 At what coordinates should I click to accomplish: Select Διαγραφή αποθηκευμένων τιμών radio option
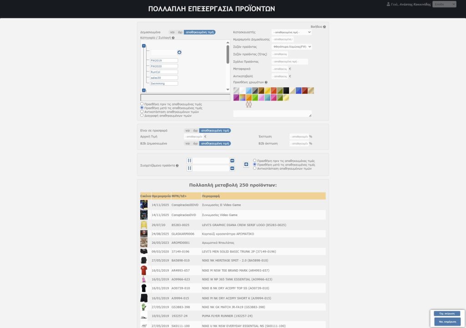point(142,115)
